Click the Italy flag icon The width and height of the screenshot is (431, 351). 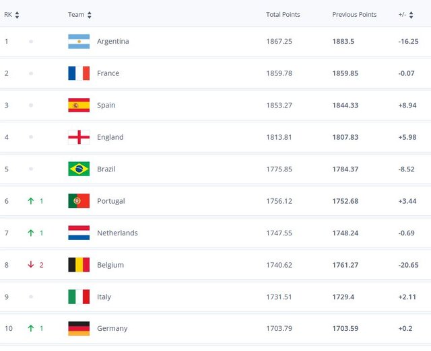[79, 297]
